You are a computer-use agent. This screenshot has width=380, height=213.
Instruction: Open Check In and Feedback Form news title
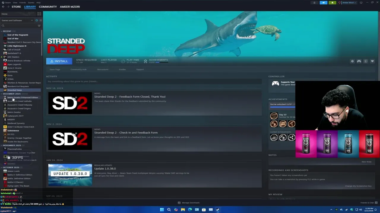point(126,133)
